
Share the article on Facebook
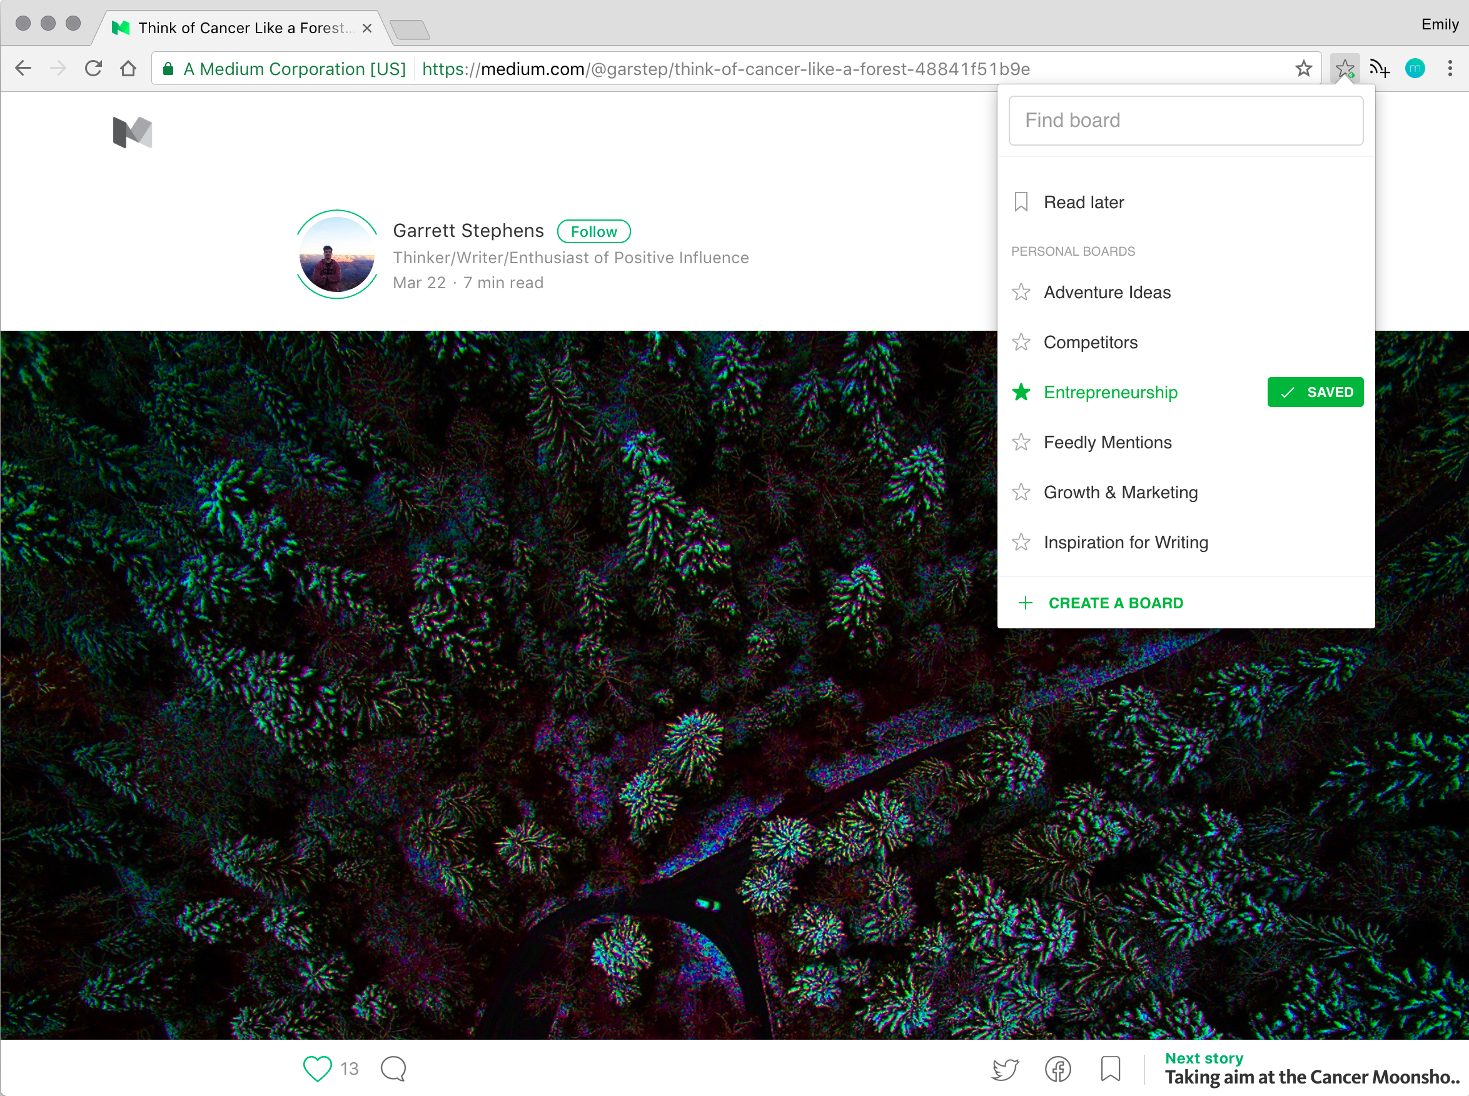tap(1058, 1068)
